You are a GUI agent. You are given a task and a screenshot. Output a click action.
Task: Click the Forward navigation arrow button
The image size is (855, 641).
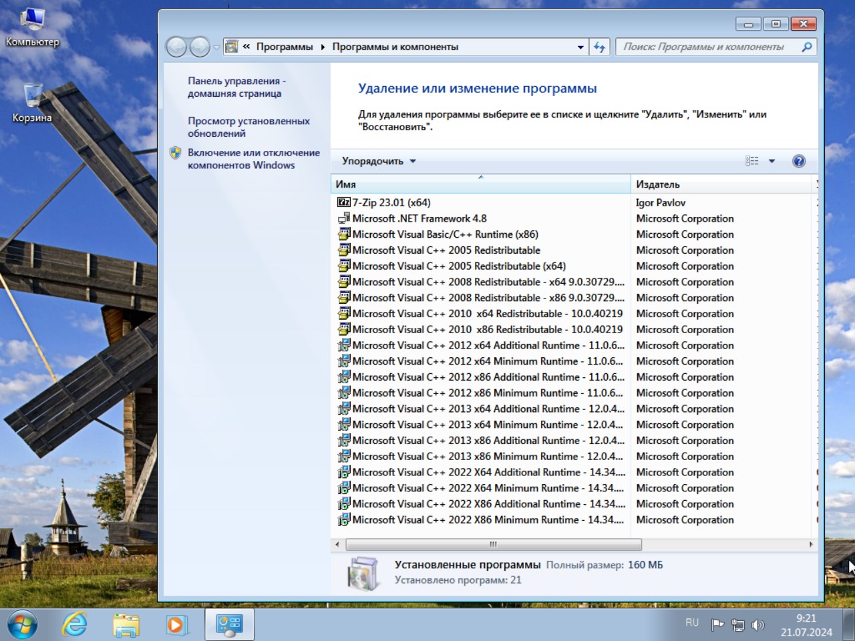(x=200, y=47)
